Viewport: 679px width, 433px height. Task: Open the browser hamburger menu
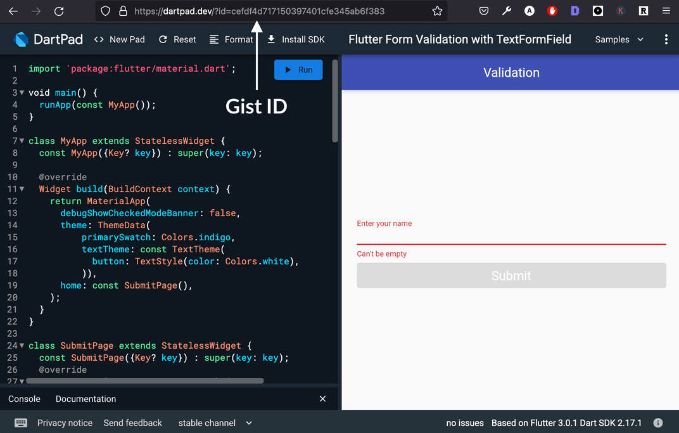[666, 11]
